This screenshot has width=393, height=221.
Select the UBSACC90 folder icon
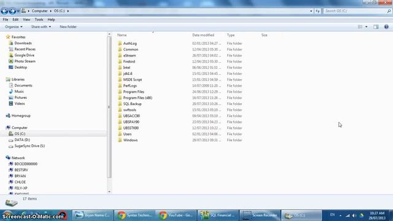pyautogui.click(x=120, y=116)
